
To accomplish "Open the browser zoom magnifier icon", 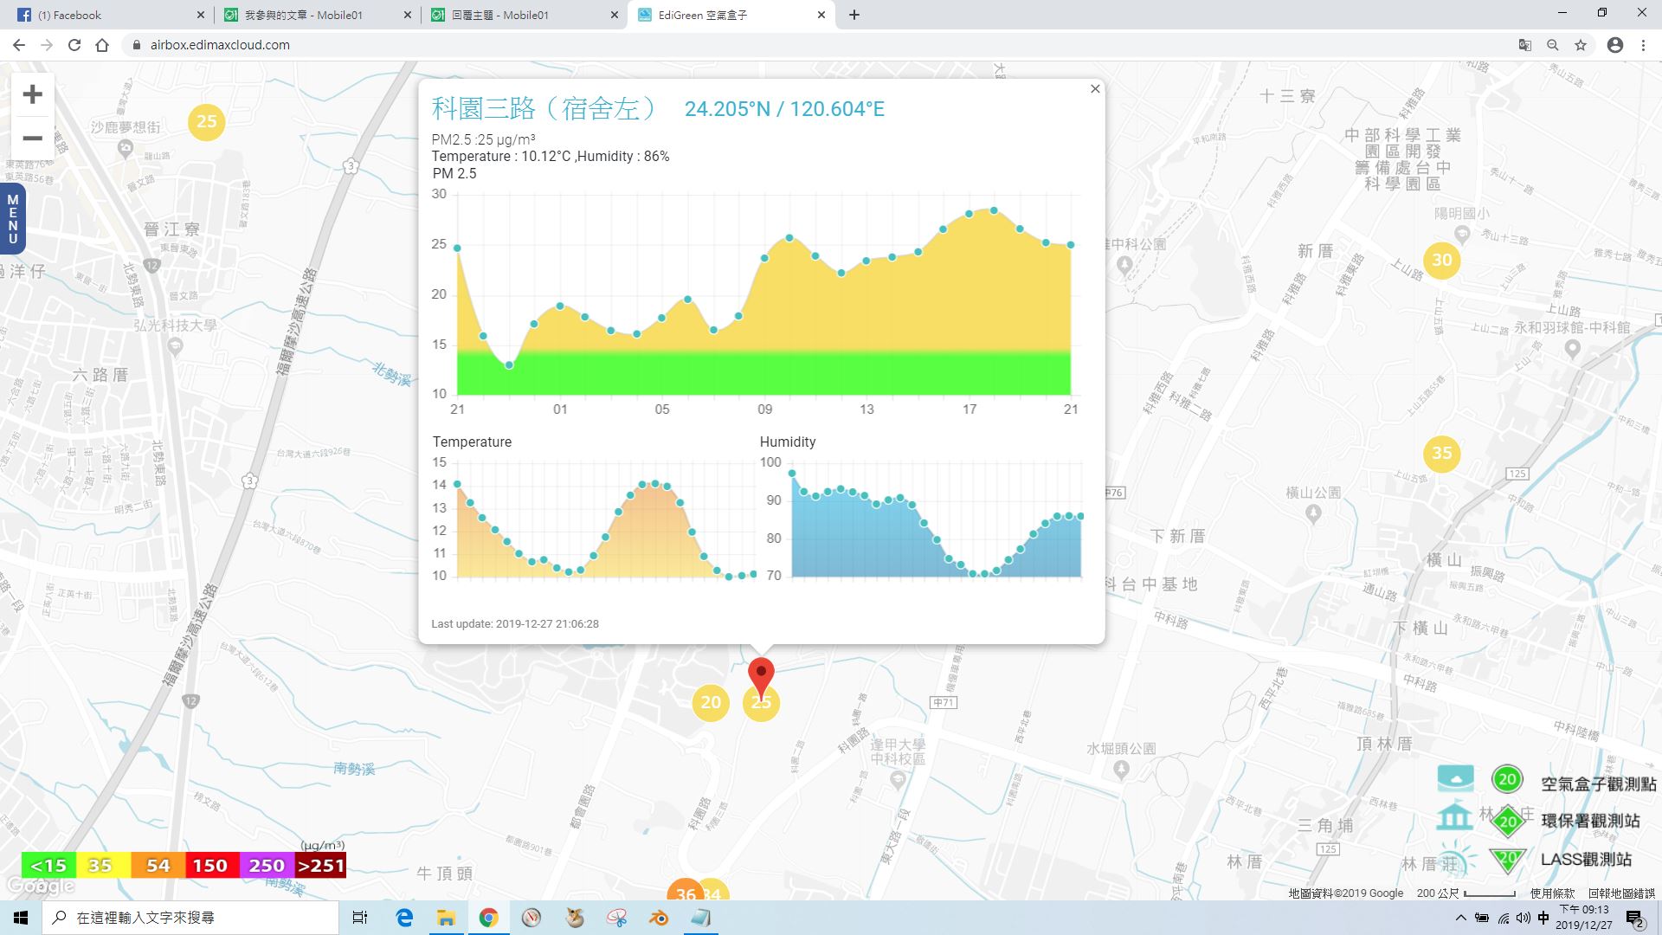I will pyautogui.click(x=1553, y=45).
